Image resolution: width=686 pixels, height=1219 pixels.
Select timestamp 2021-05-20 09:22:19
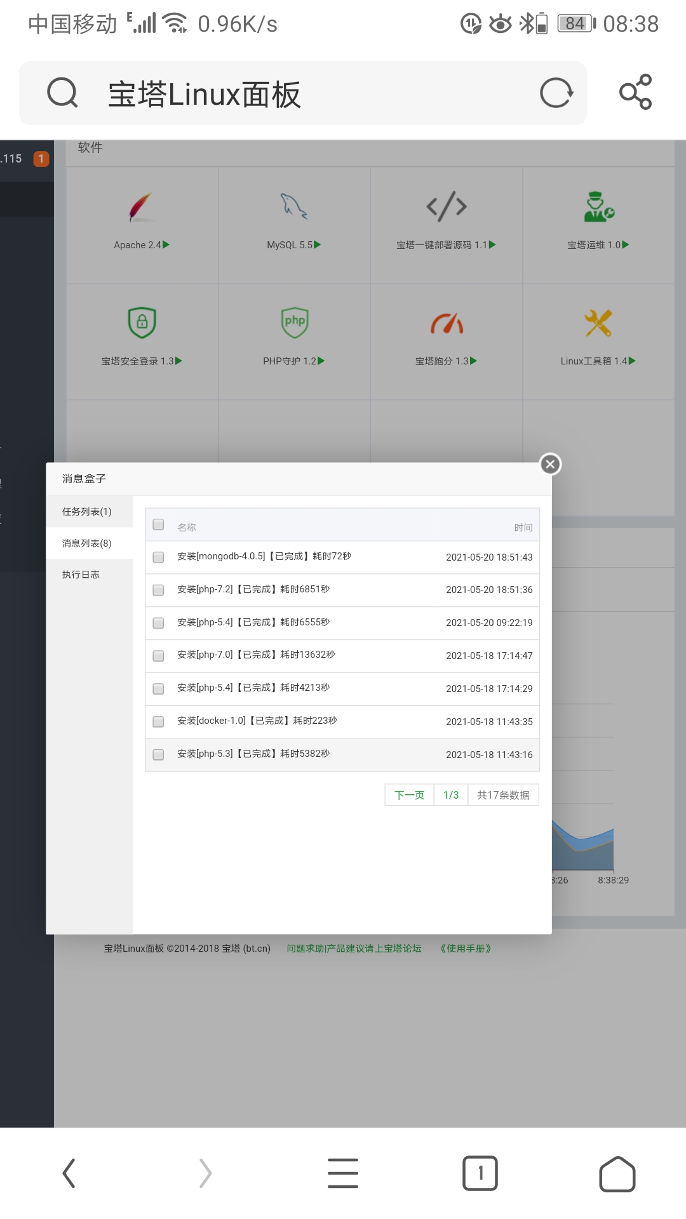click(489, 623)
